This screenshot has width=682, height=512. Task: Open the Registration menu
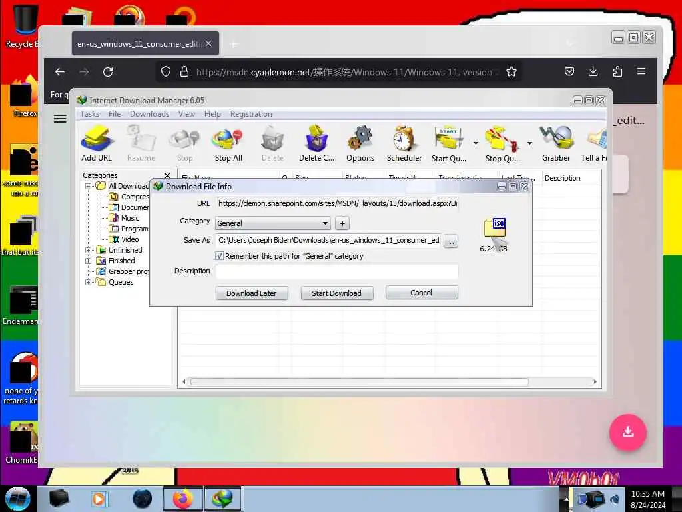pyautogui.click(x=251, y=114)
